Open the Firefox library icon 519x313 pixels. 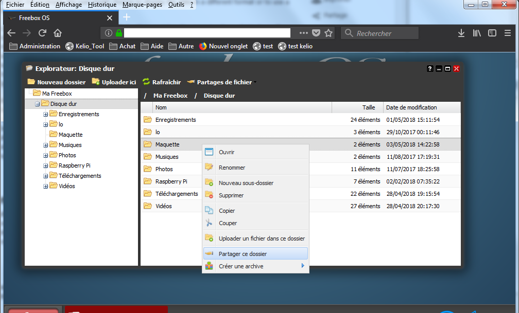coord(477,33)
